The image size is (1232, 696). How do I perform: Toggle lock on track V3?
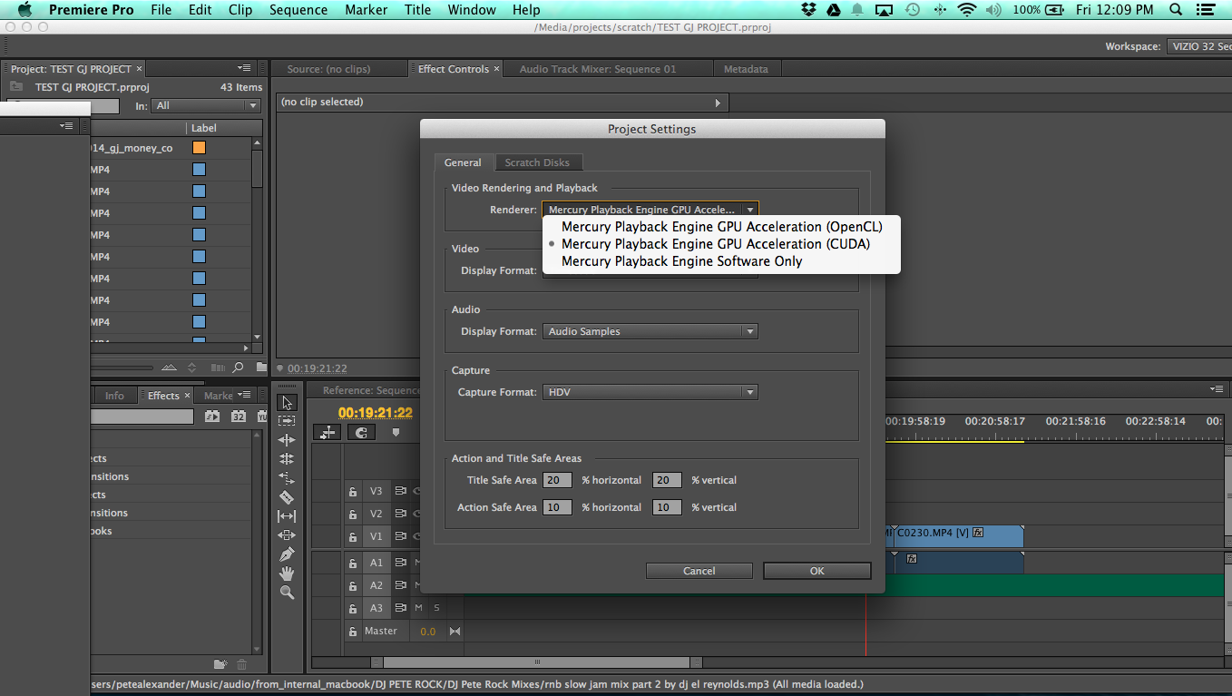353,491
